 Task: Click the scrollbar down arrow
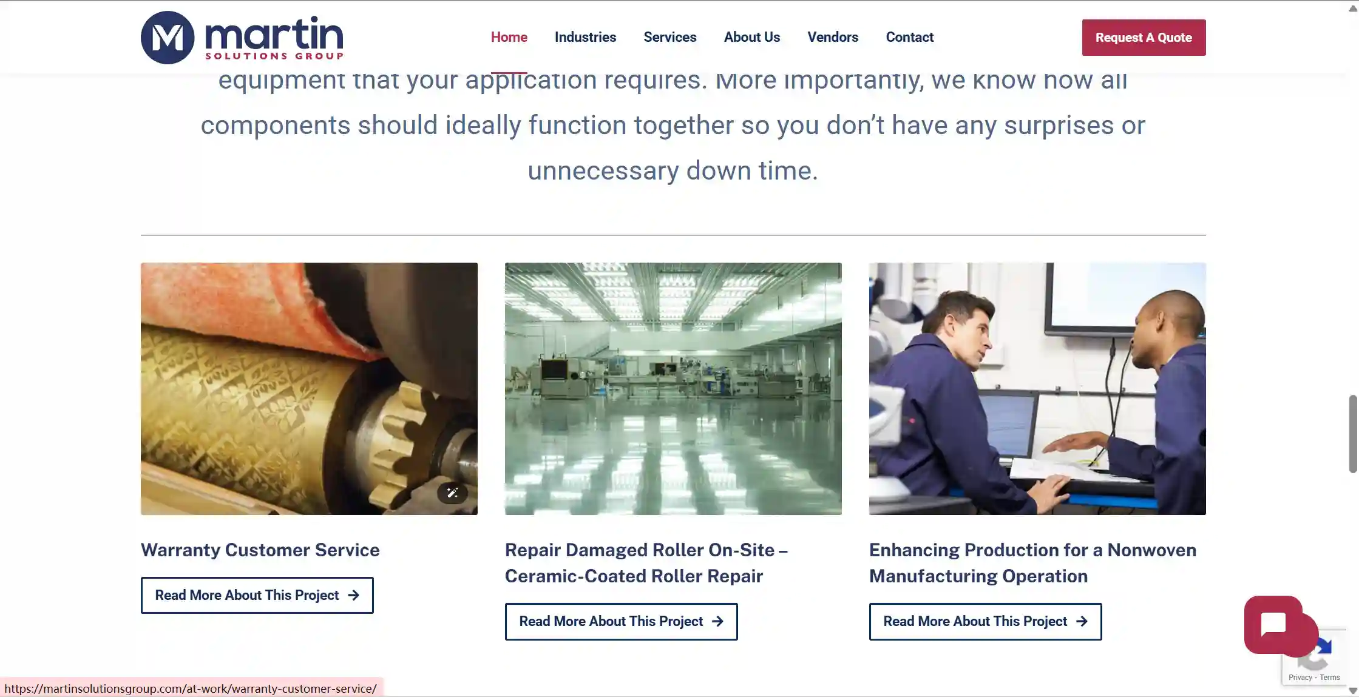[x=1353, y=690]
